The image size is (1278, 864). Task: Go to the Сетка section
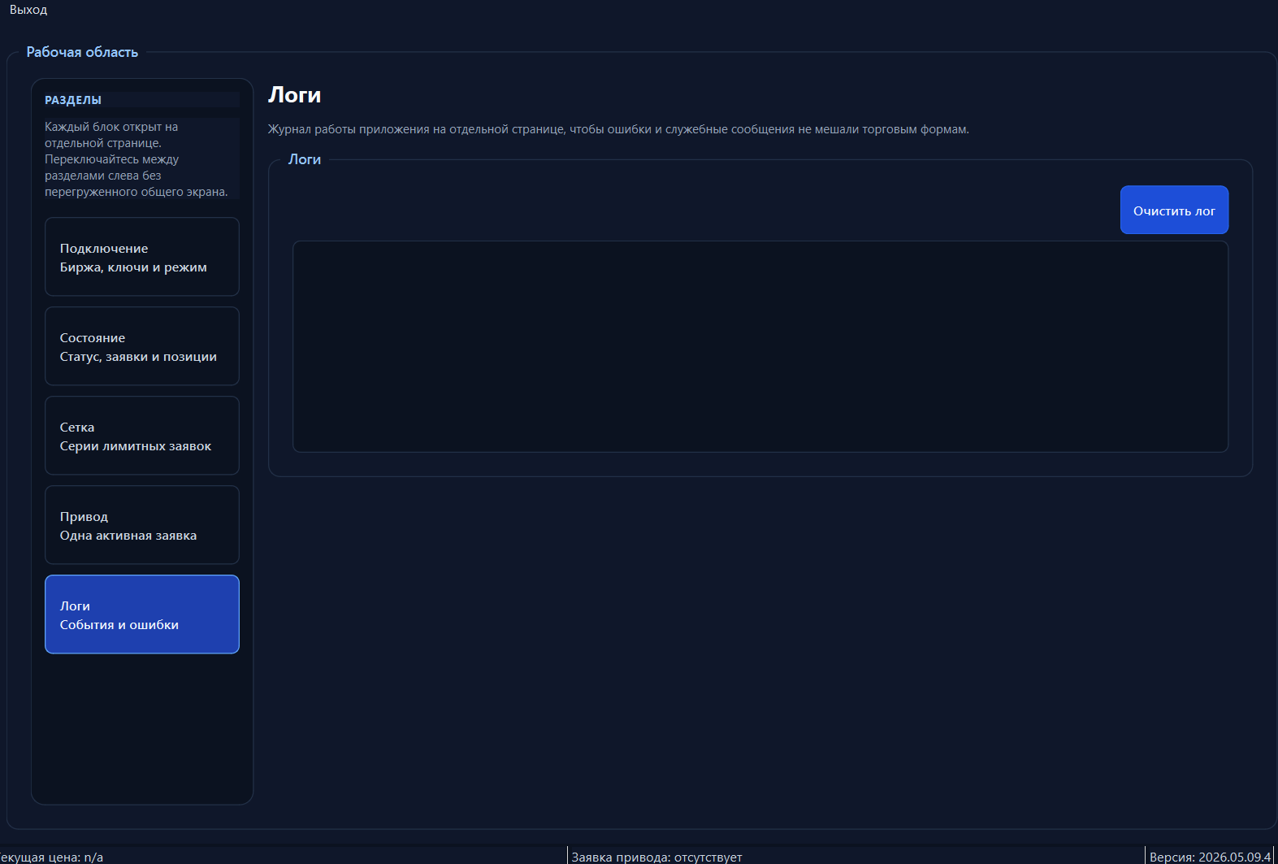coord(142,436)
